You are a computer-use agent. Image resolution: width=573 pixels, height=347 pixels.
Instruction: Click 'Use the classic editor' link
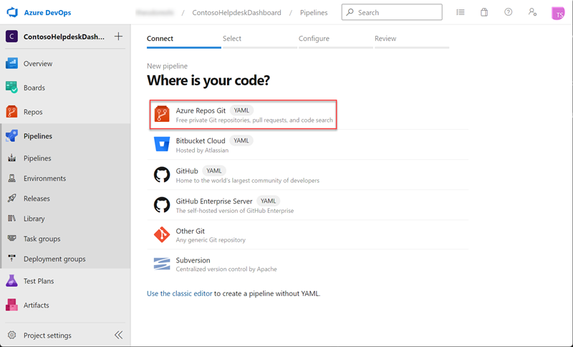(180, 293)
